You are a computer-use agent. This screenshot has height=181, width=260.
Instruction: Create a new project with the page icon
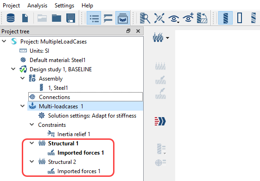point(25,18)
